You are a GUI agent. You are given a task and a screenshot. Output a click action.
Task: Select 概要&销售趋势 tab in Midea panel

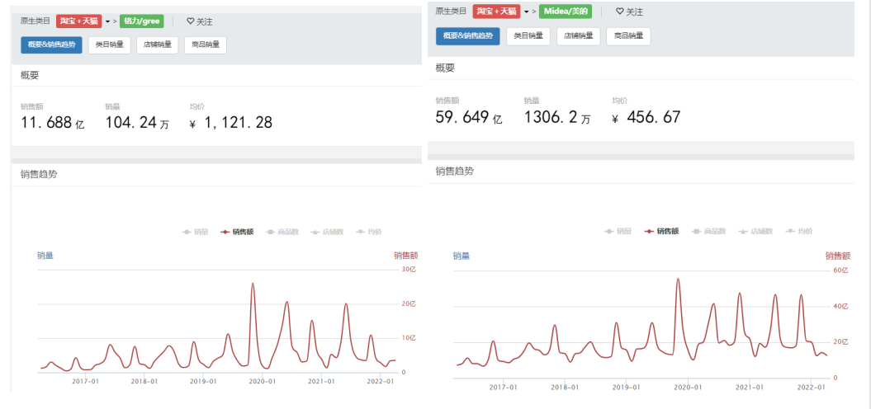[468, 36]
